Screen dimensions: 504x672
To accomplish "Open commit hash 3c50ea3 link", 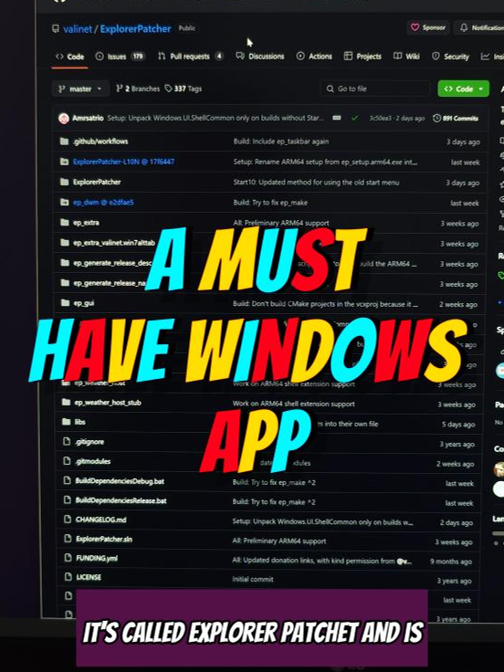I will (381, 119).
